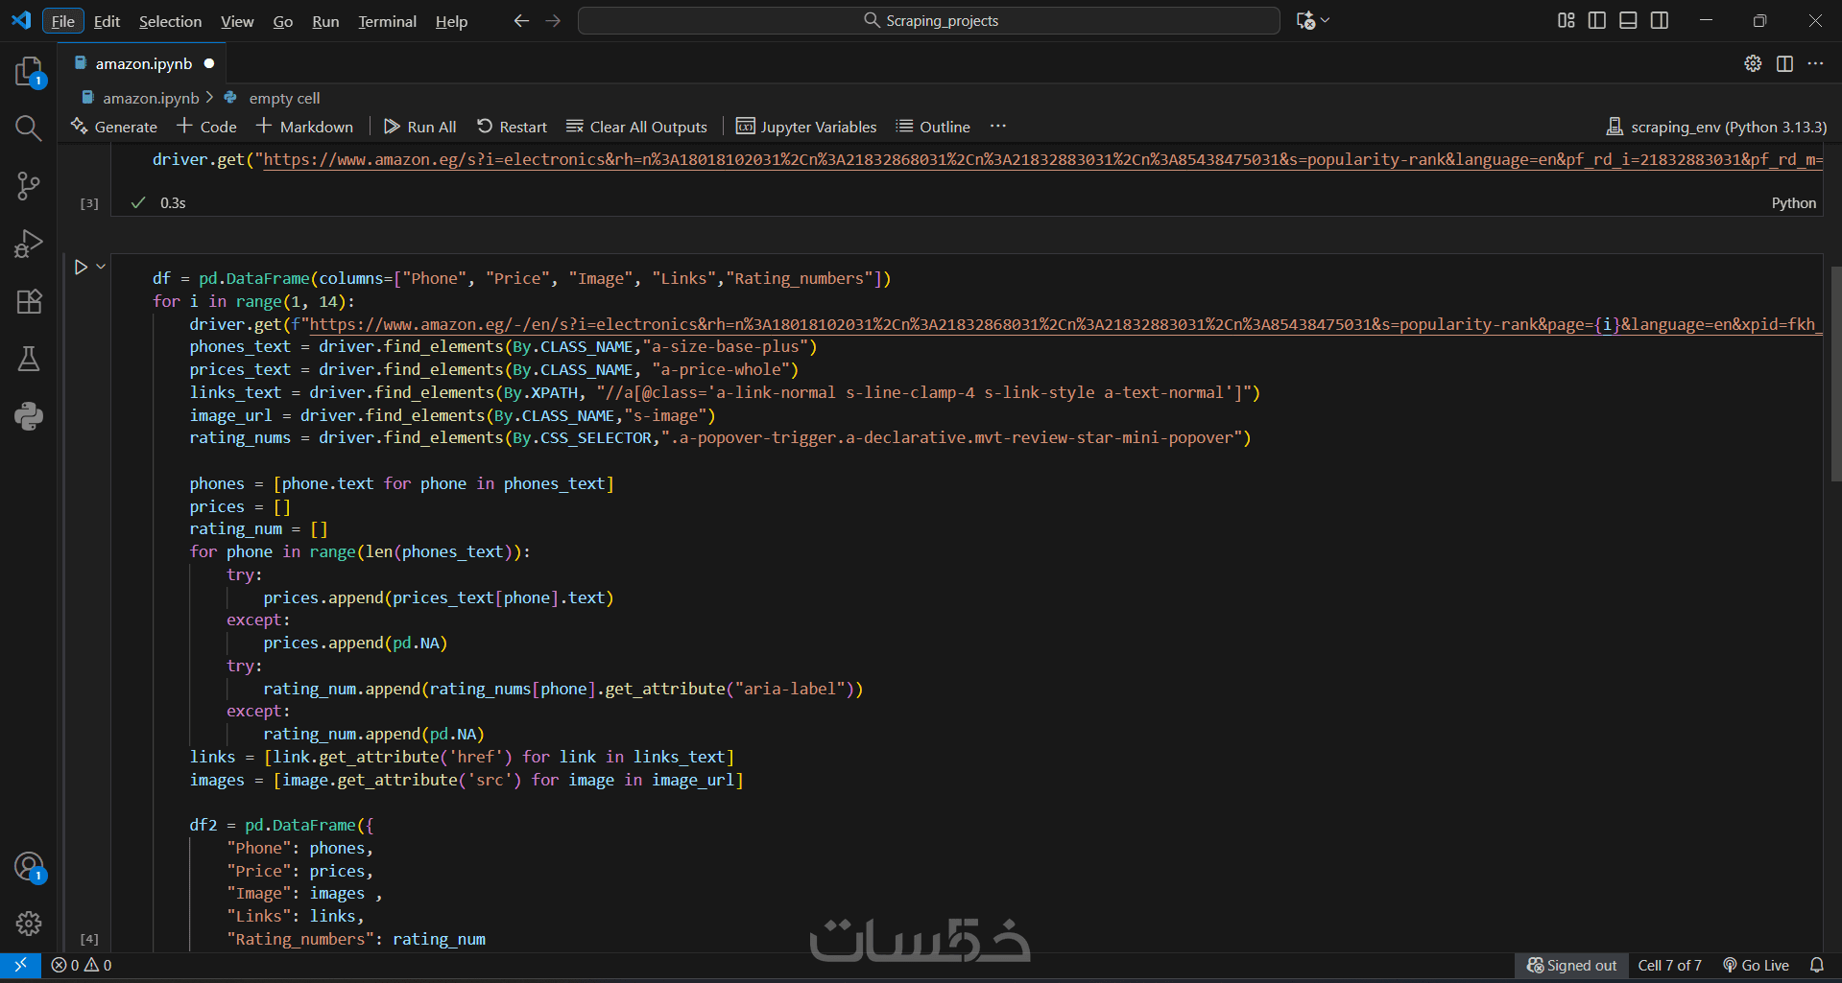The height and width of the screenshot is (983, 1842).
Task: Toggle bottom panel visibility
Action: click(x=1628, y=20)
